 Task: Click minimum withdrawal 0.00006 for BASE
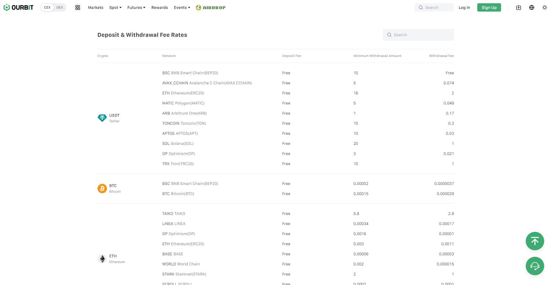point(361,254)
